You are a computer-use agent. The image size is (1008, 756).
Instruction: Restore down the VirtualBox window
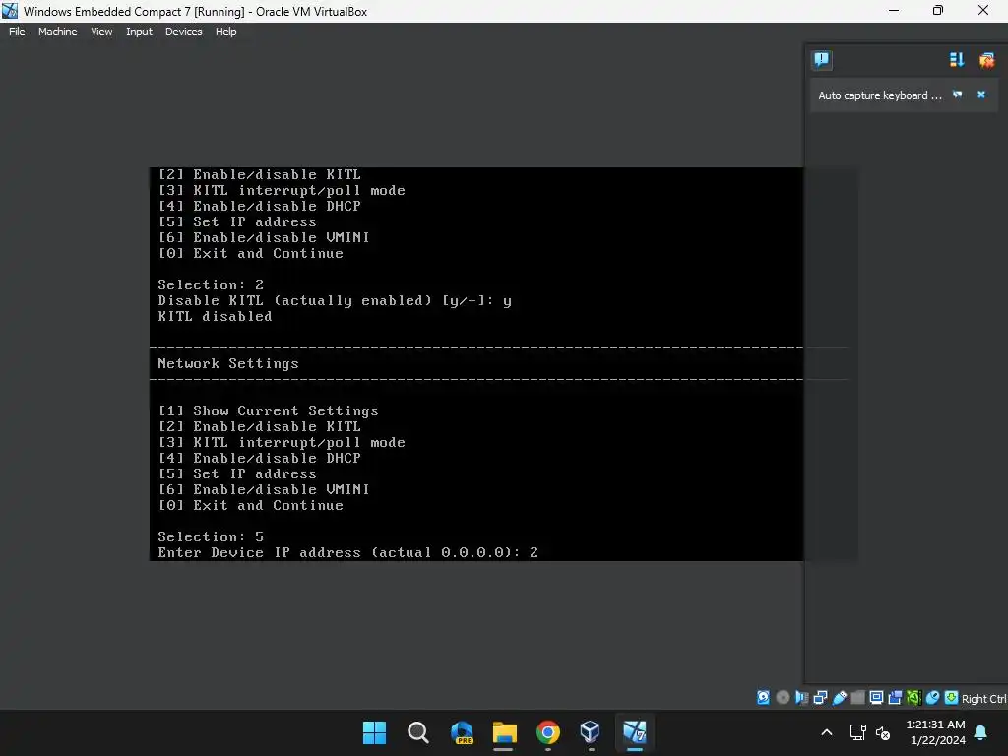point(938,10)
